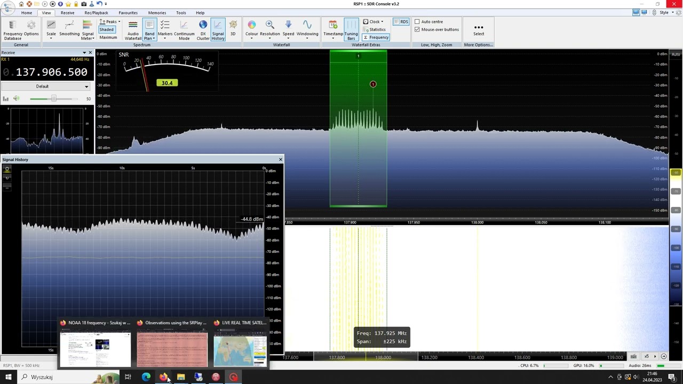Toggle the Audio Waterfall
The height and width of the screenshot is (384, 683).
pyautogui.click(x=133, y=30)
